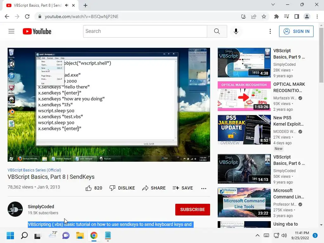Screen dimensions: 324x243
Task: Open the Optical Mark Recognition video thumbnail
Action: [x=244, y=96]
